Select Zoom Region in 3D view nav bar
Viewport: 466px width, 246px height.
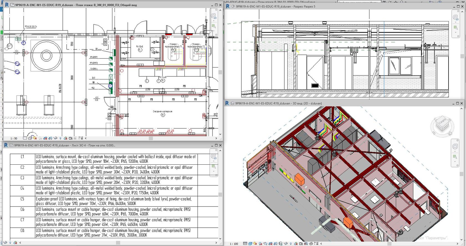[x=455, y=157]
